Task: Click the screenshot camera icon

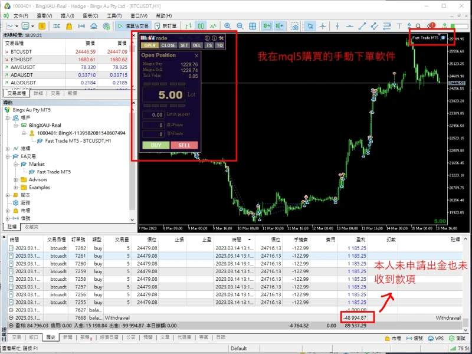Action: pos(294,26)
